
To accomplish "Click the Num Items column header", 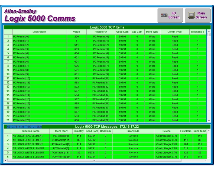I will click(200, 131).
